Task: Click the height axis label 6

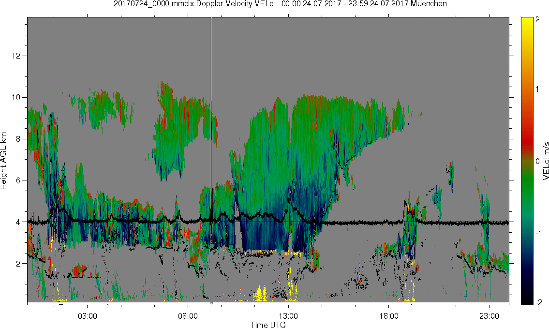Action: click(18, 180)
